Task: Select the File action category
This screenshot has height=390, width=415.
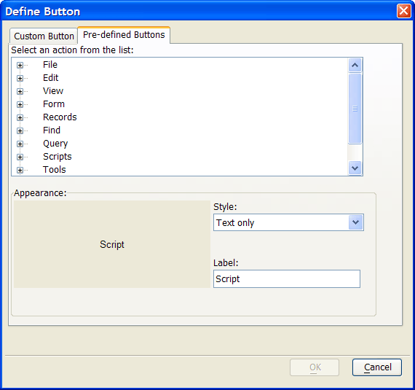Action: coord(50,65)
